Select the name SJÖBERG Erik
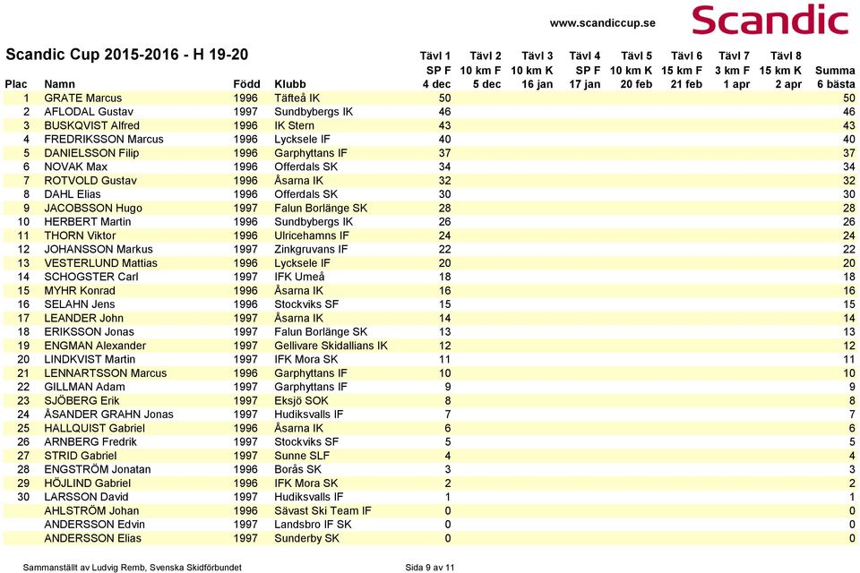Viewport: 860px width, 573px height. [x=82, y=400]
